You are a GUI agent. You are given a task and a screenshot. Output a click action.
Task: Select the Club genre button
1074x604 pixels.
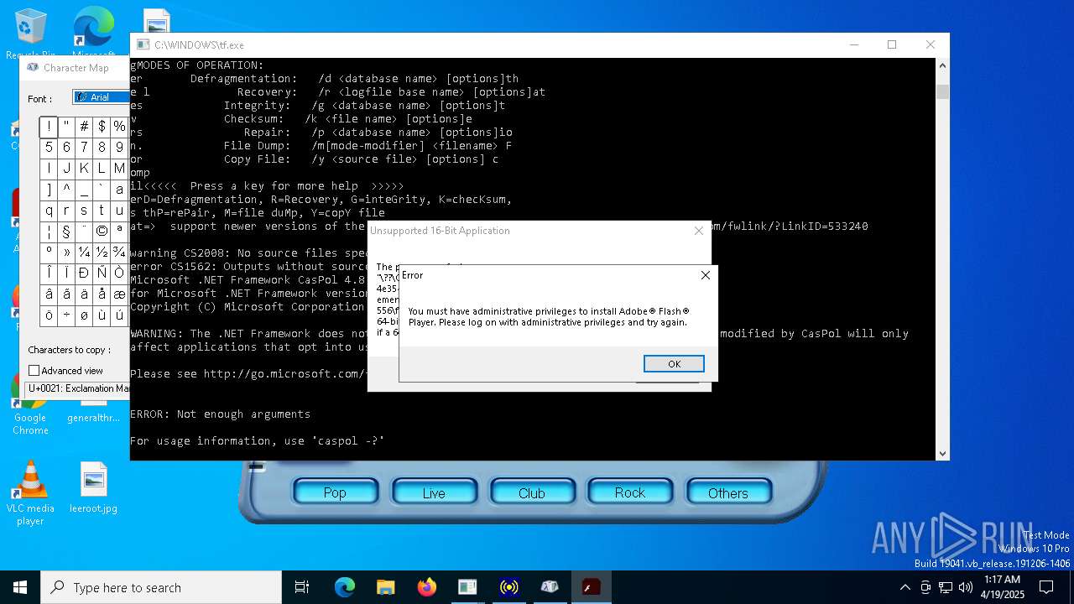532,492
